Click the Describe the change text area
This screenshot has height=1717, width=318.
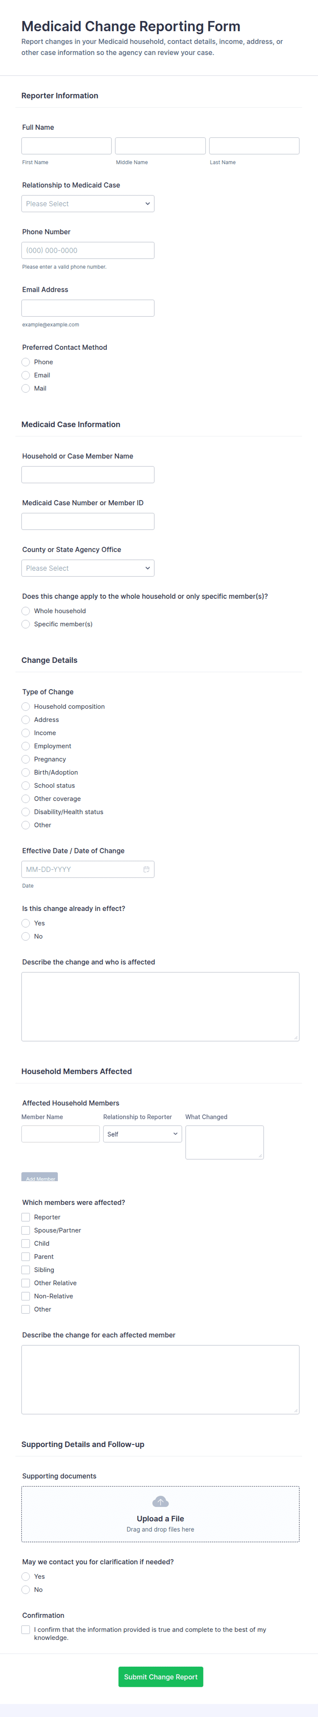pos(160,1006)
